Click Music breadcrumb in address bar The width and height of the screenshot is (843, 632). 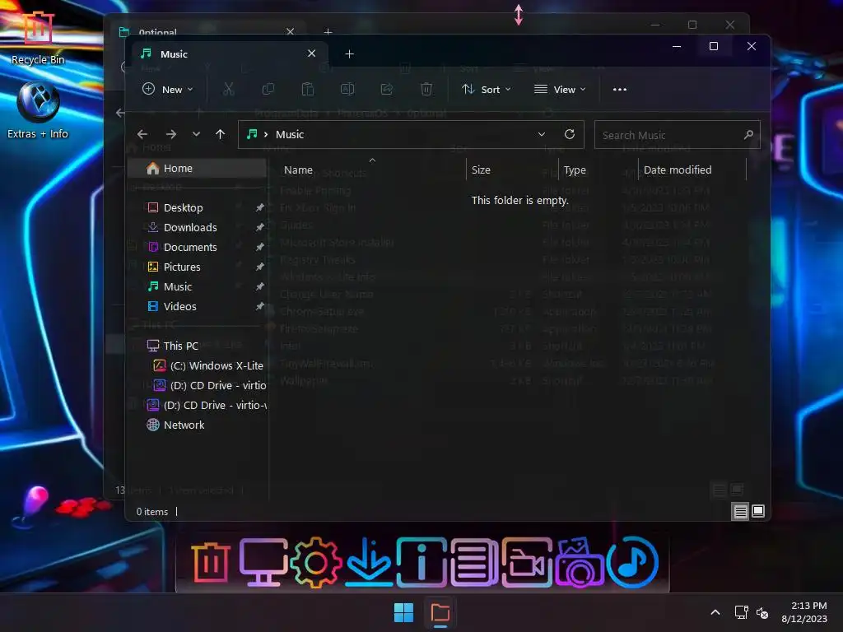click(289, 134)
